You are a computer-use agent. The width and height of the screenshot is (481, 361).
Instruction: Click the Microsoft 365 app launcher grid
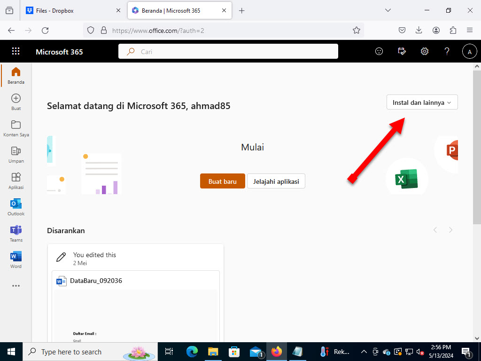point(16,51)
